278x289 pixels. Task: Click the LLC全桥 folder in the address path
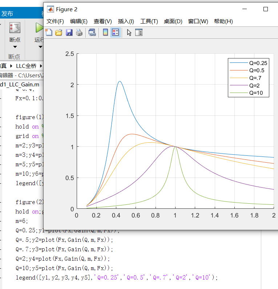coord(26,66)
